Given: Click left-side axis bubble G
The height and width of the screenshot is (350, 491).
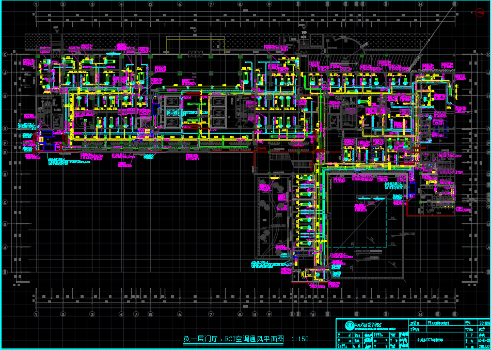Looking at the screenshot, I should (5, 128).
